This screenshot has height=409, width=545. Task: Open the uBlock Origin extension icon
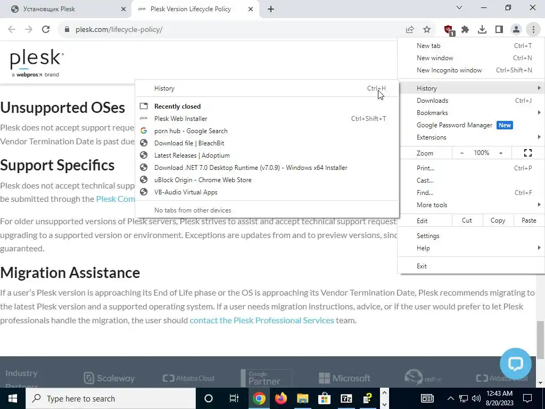[x=449, y=30]
